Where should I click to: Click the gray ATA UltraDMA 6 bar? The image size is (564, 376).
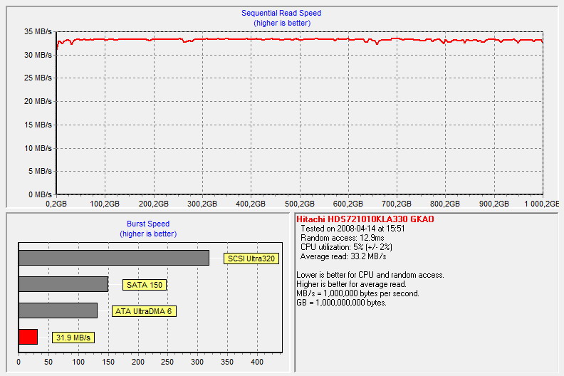coord(58,310)
